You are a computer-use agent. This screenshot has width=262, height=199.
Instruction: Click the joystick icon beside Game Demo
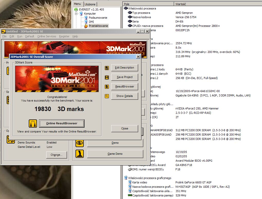tap(80, 154)
